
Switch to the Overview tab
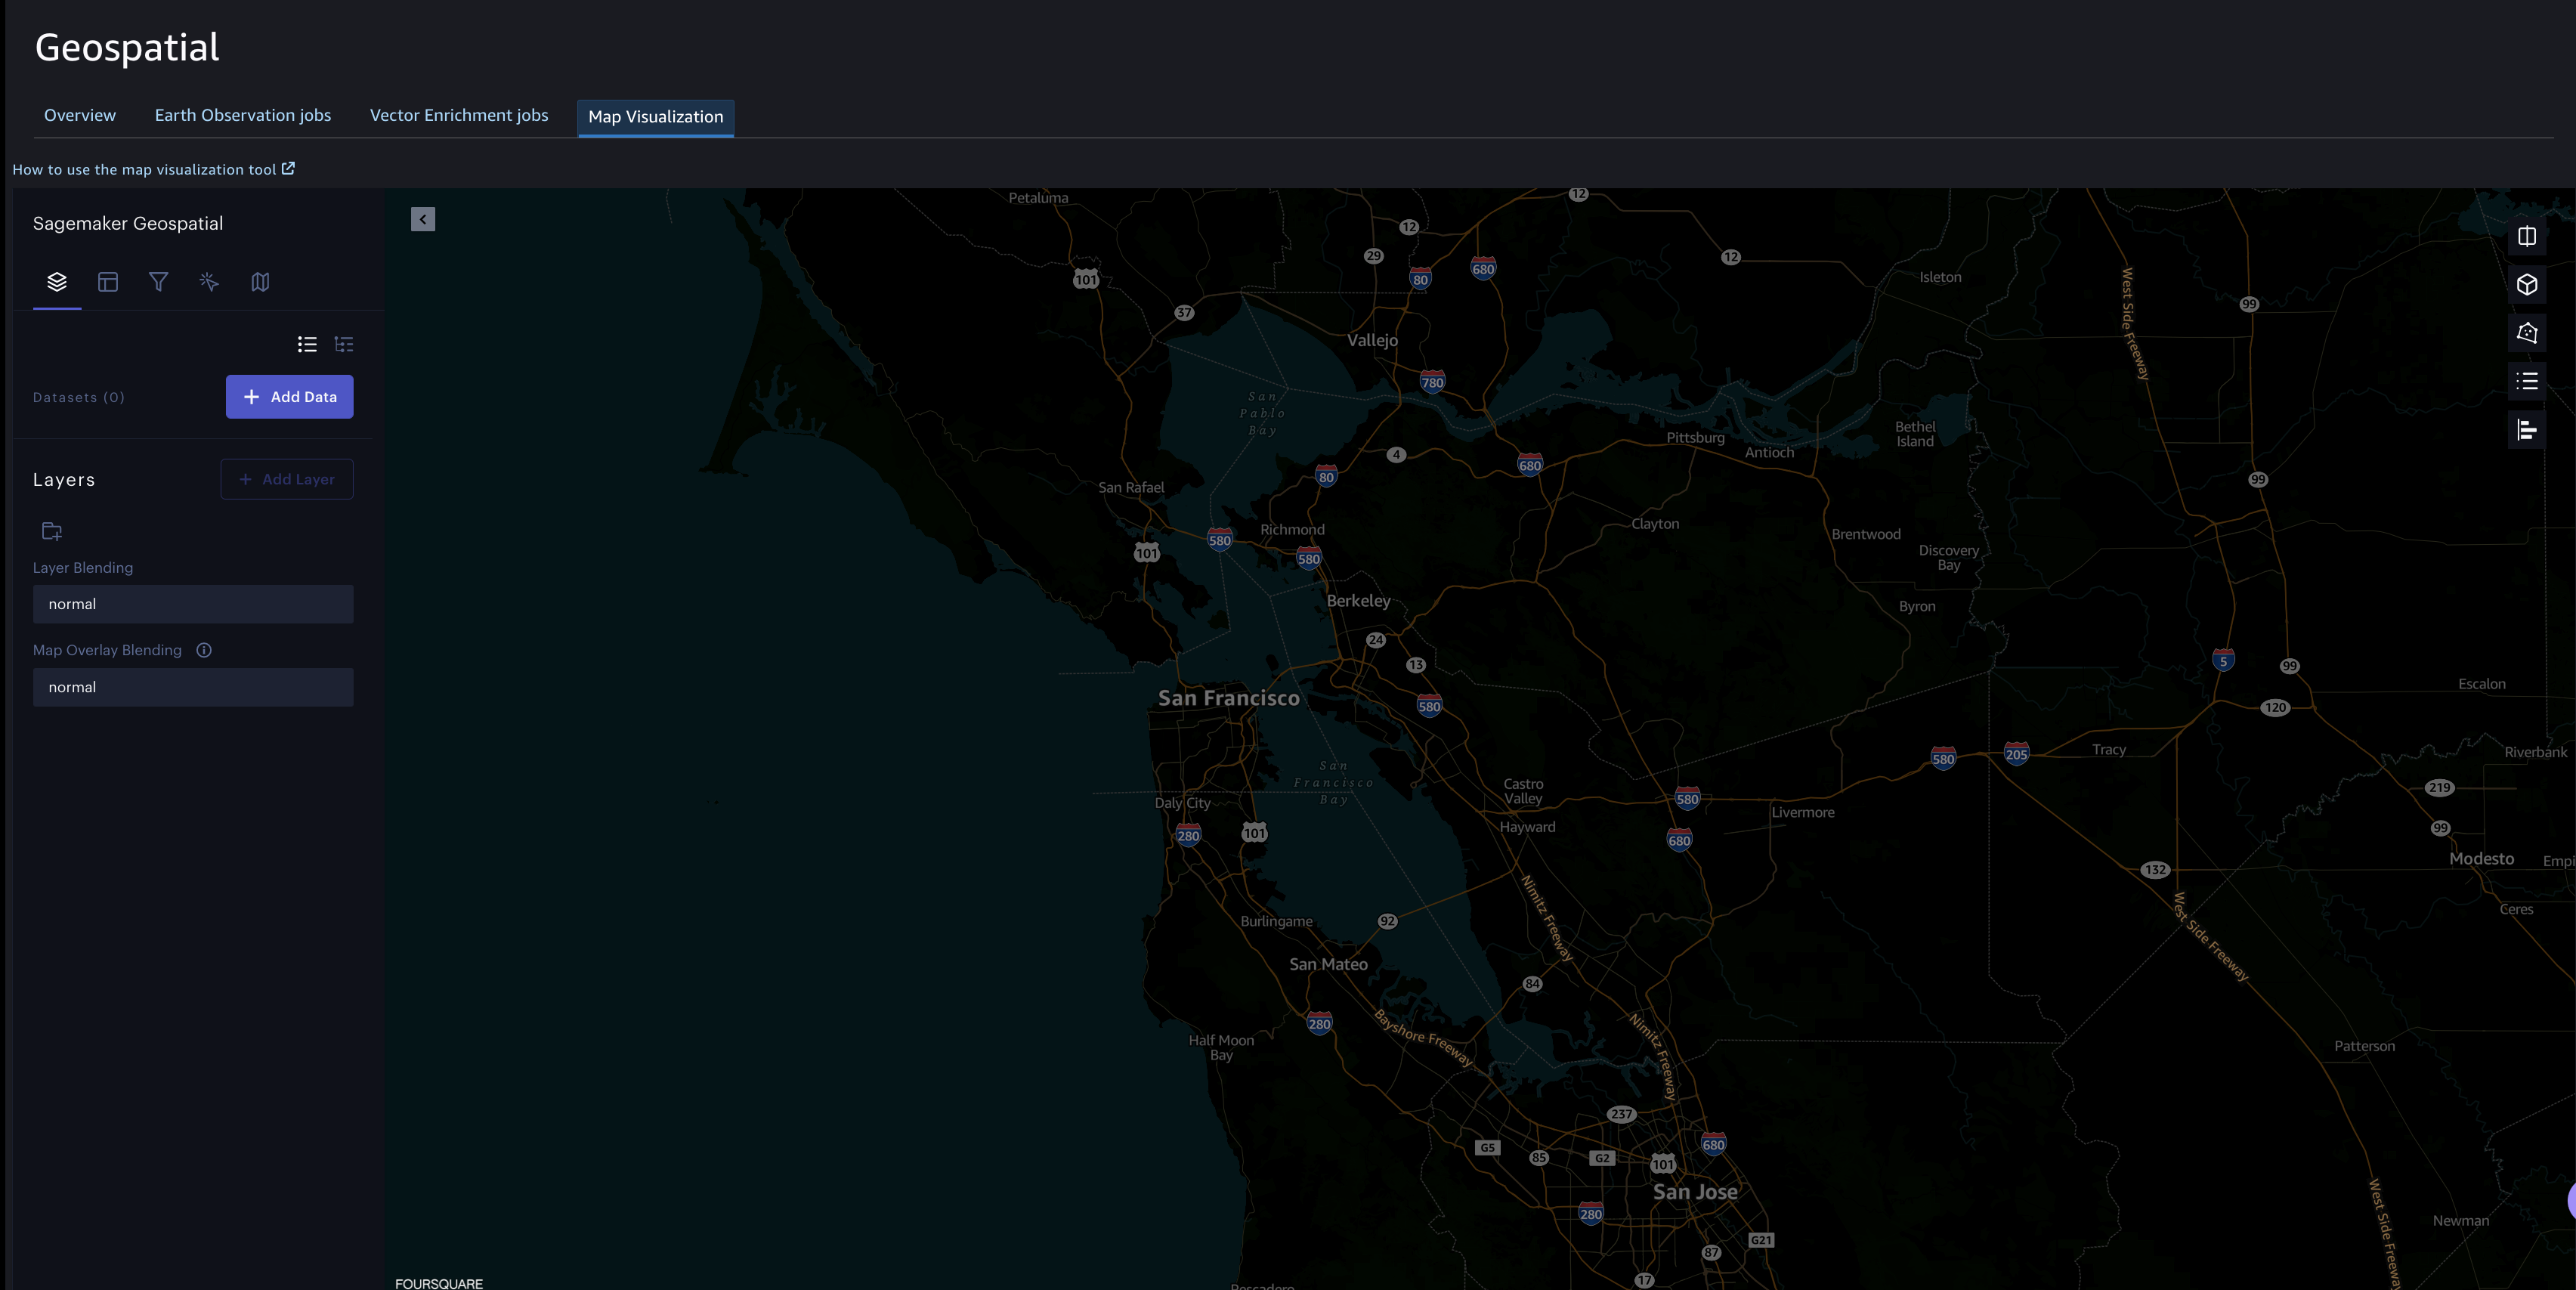click(79, 115)
